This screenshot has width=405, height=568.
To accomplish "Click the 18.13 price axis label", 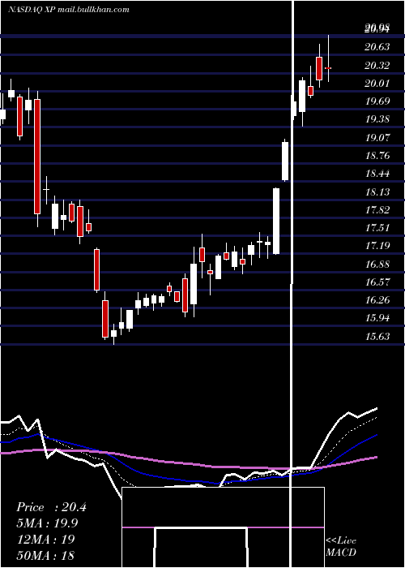I will point(377,191).
